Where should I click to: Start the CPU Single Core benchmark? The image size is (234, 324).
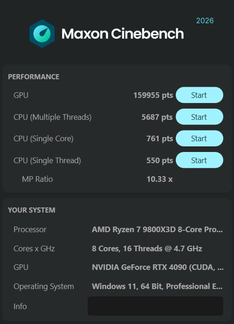click(200, 138)
